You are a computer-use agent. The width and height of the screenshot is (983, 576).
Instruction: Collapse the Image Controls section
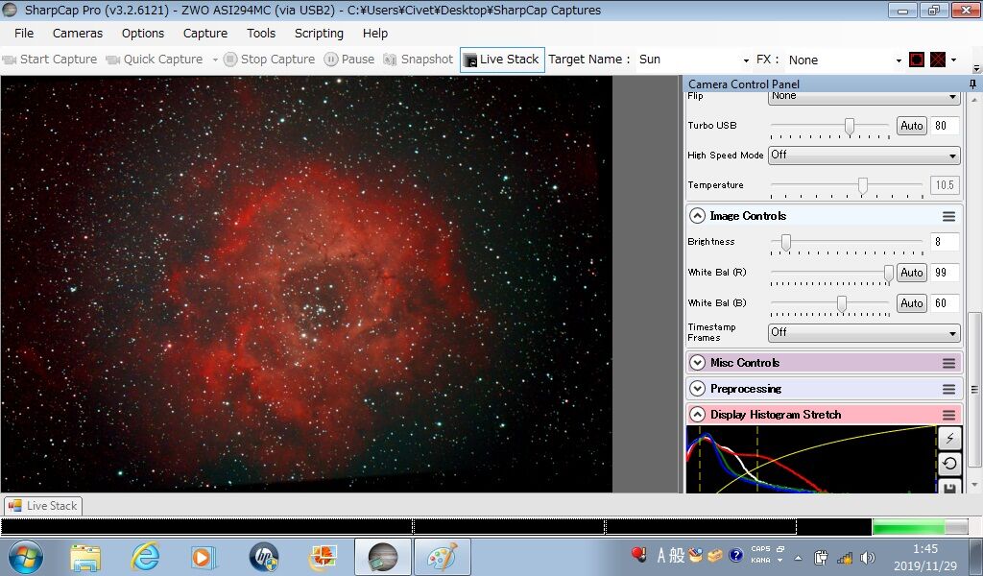coord(697,216)
